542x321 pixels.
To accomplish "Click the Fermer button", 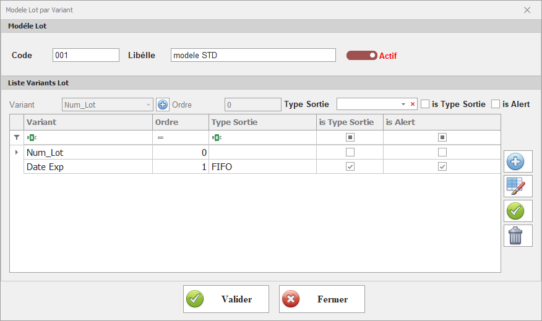I will pos(322,299).
